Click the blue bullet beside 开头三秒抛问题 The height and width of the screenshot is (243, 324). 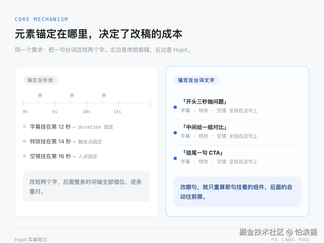[x=175, y=107]
